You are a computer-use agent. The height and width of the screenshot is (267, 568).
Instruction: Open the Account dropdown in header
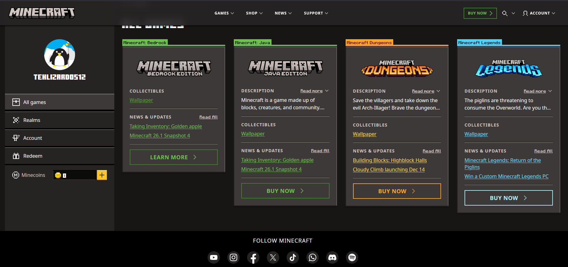[539, 13]
